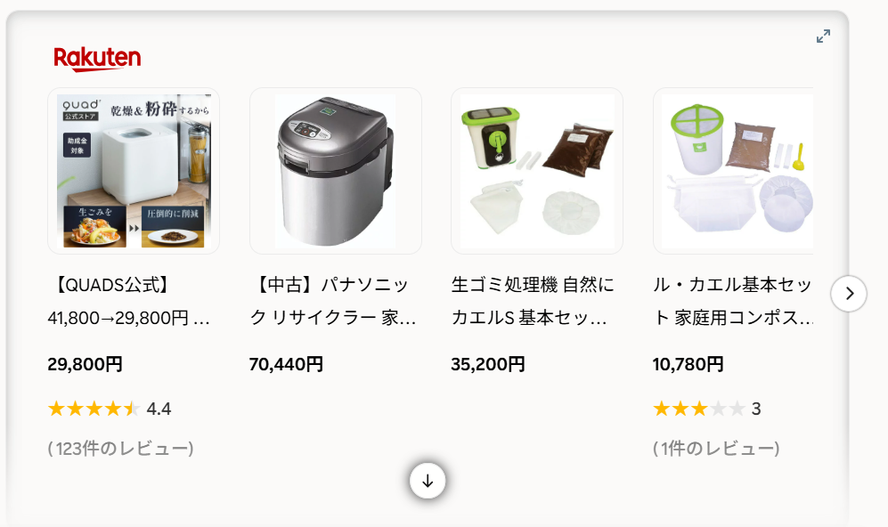This screenshot has height=527, width=888.
Task: Click the 4.4 star rating
Action: coord(110,409)
